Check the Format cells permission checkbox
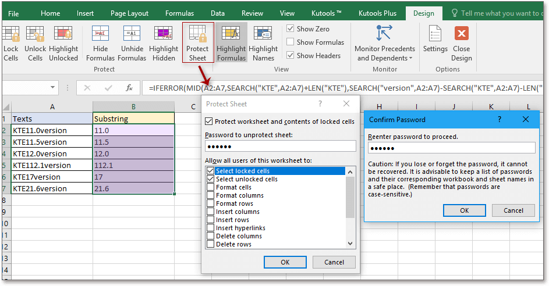Image resolution: width=549 pixels, height=286 pixels. click(x=210, y=188)
